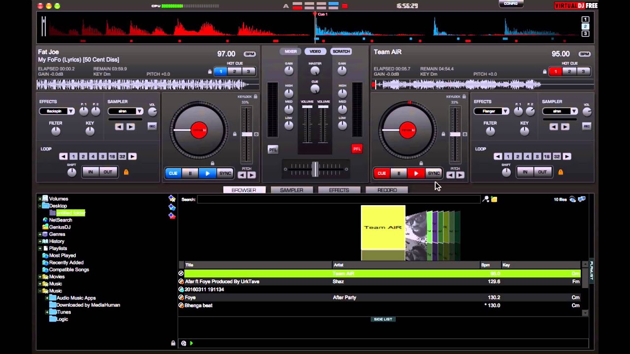630x354 pixels.
Task: Click right deck loop OUT button
Action: 542,172
